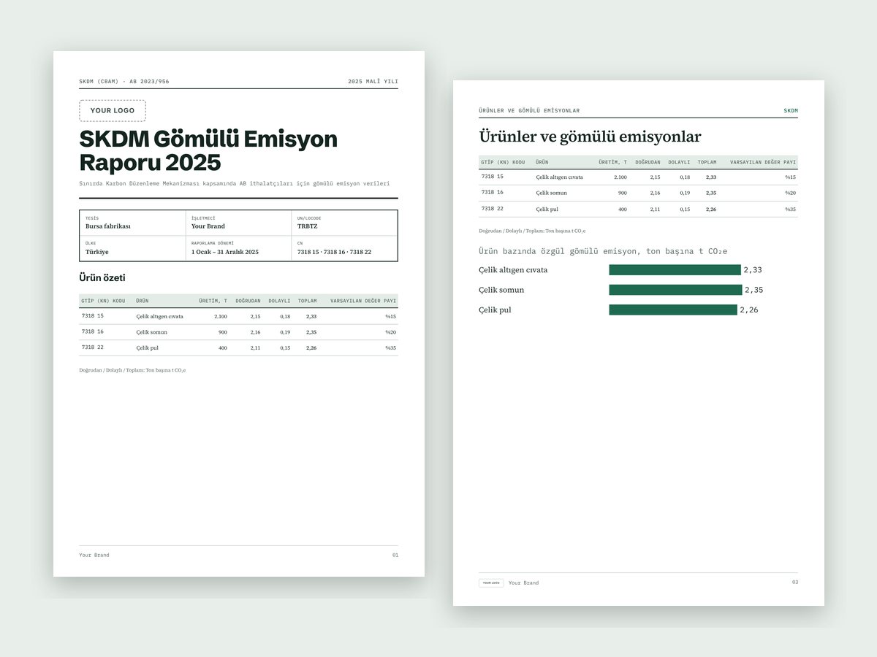Select the green bar for Çelik somun
877x657 pixels.
pyautogui.click(x=675, y=290)
